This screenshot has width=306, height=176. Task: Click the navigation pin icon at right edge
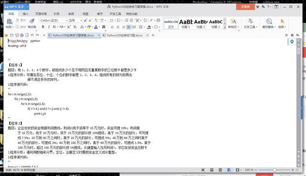tap(292, 41)
